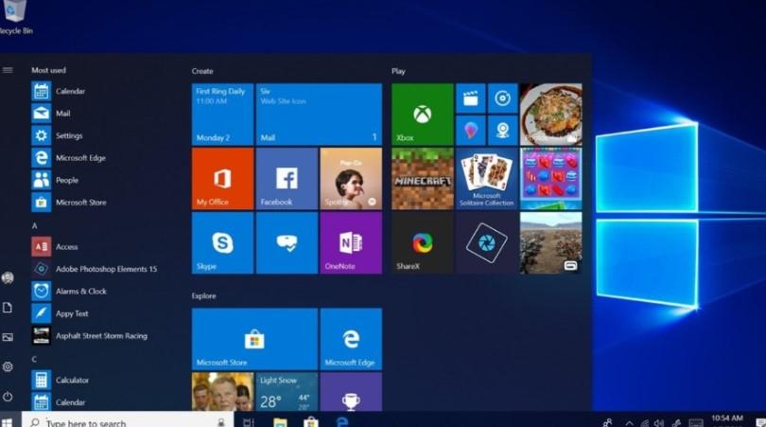
Task: Open the volume control in the tray
Action: pos(659,423)
